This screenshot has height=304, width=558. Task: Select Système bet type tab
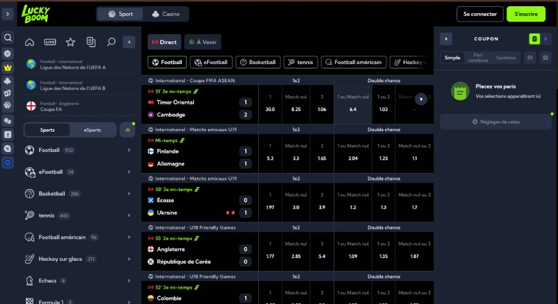[x=506, y=58]
